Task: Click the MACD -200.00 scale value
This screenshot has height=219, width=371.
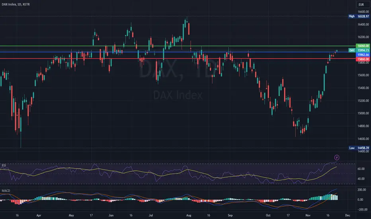Action: [x=363, y=210]
